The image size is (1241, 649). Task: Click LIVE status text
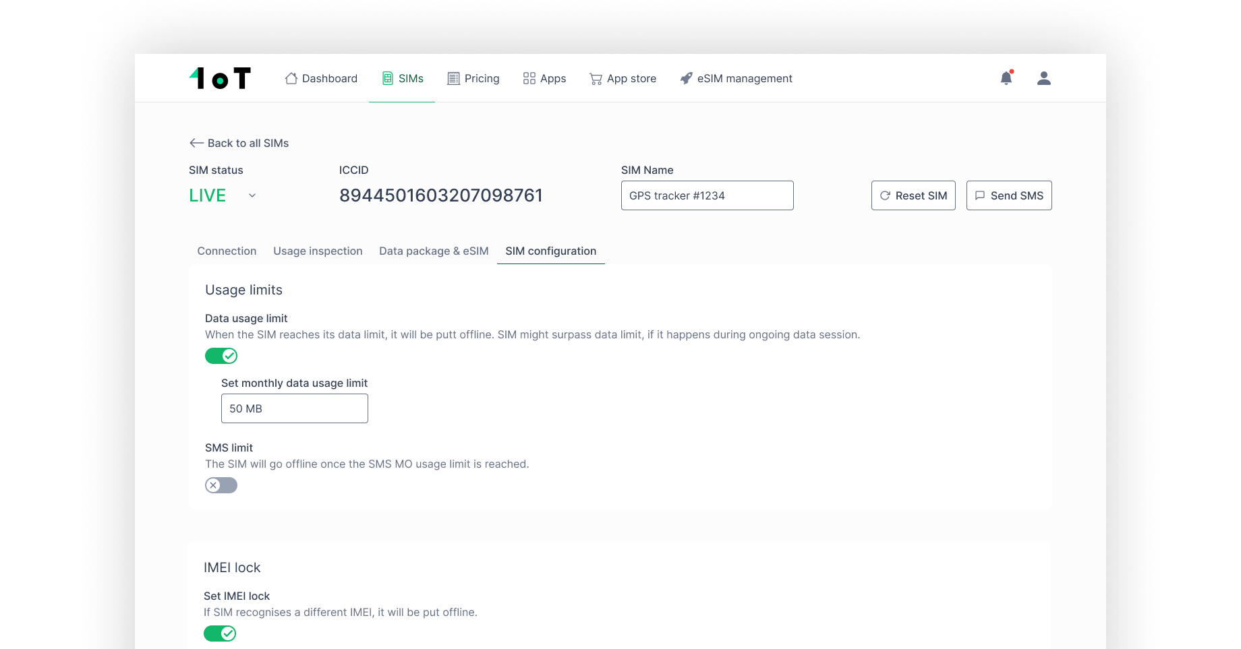tap(207, 195)
